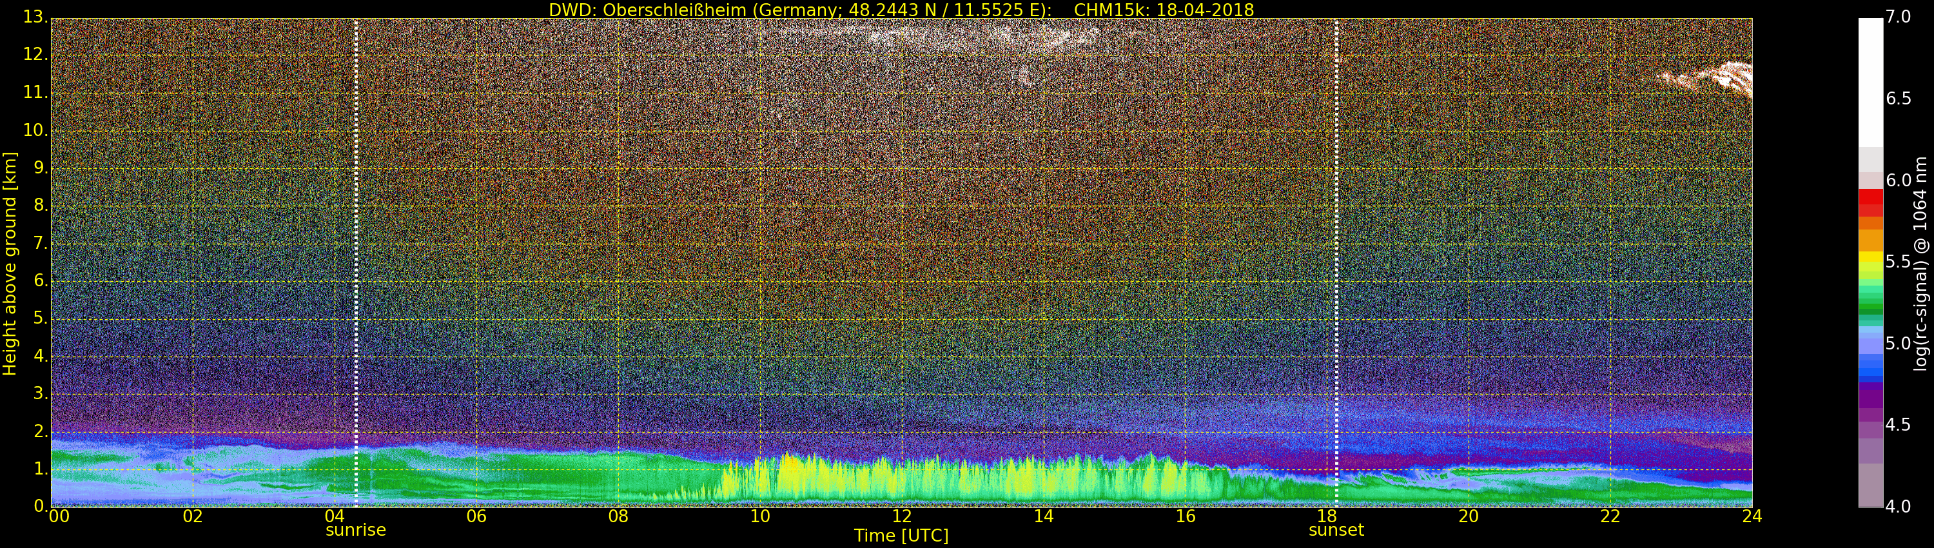Click the dark purple band on the colorbar
This screenshot has width=1934, height=548.
point(1870,394)
